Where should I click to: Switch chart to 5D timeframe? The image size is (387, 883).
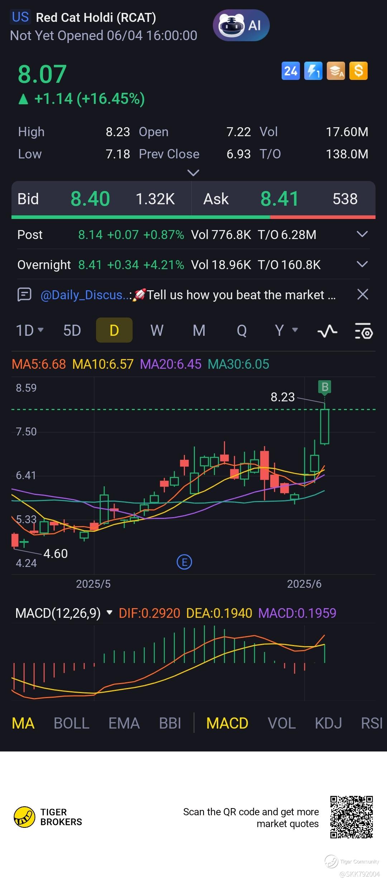72,330
